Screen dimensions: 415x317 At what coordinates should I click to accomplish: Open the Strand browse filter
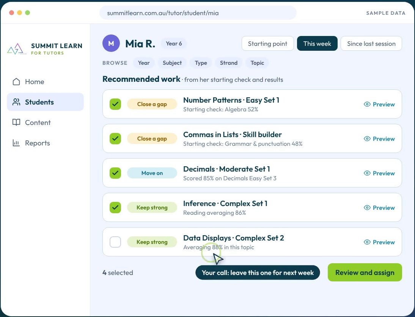(229, 63)
